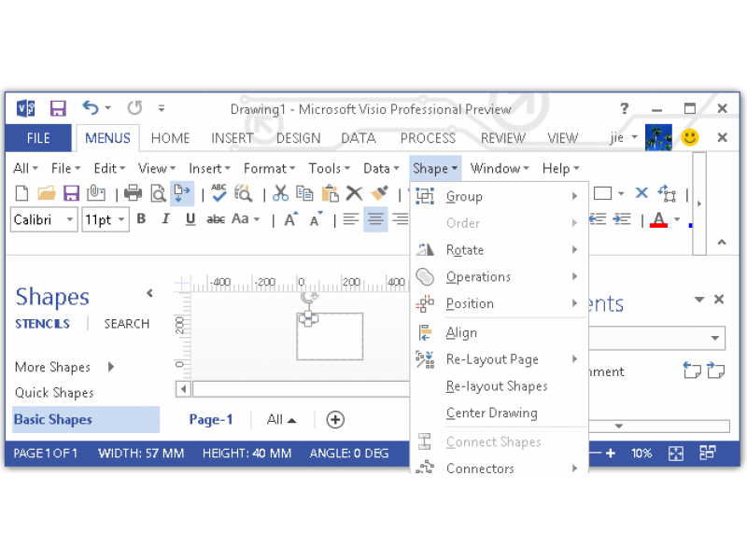Open font color dropdown arrow
The width and height of the screenshot is (747, 560).
(677, 219)
